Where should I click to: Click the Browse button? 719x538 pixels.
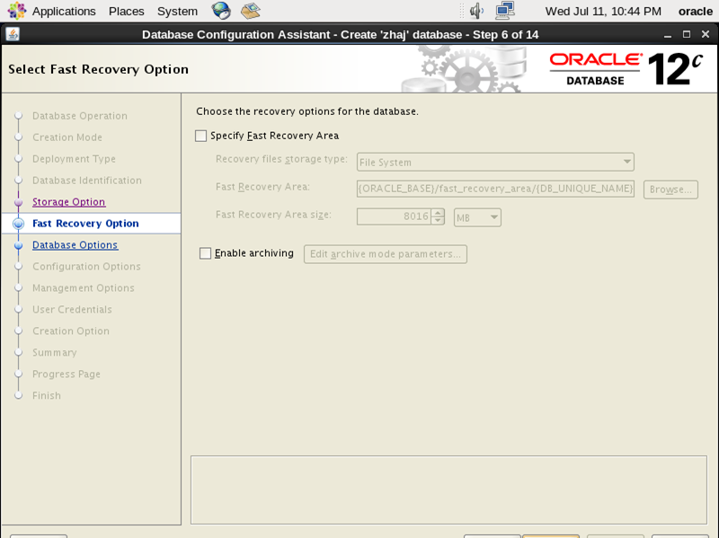click(x=670, y=190)
